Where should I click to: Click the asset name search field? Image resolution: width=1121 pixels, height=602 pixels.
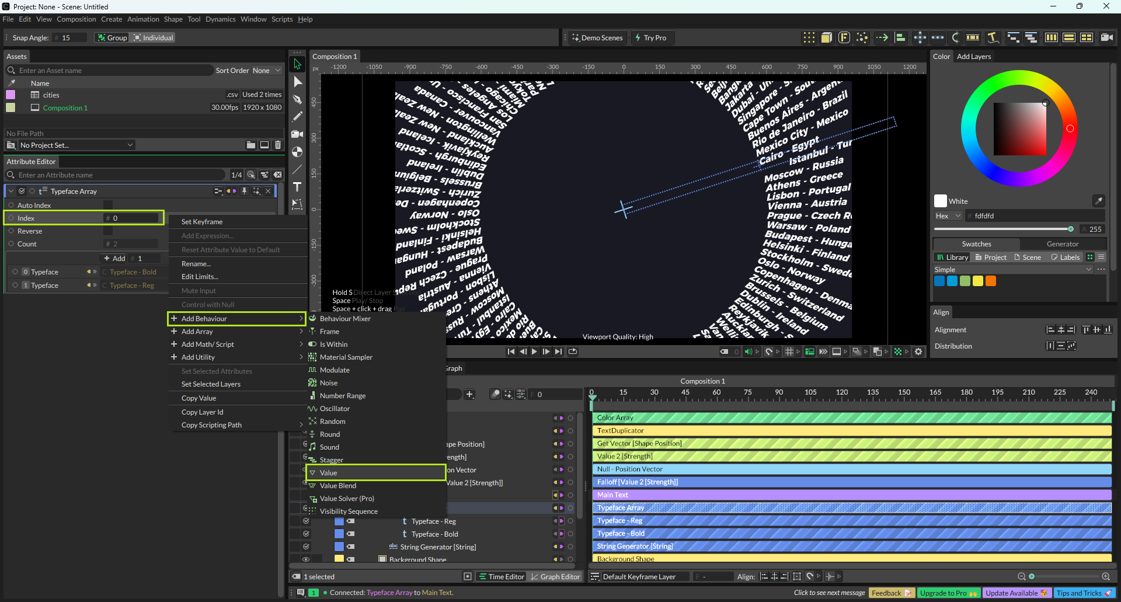(x=111, y=71)
